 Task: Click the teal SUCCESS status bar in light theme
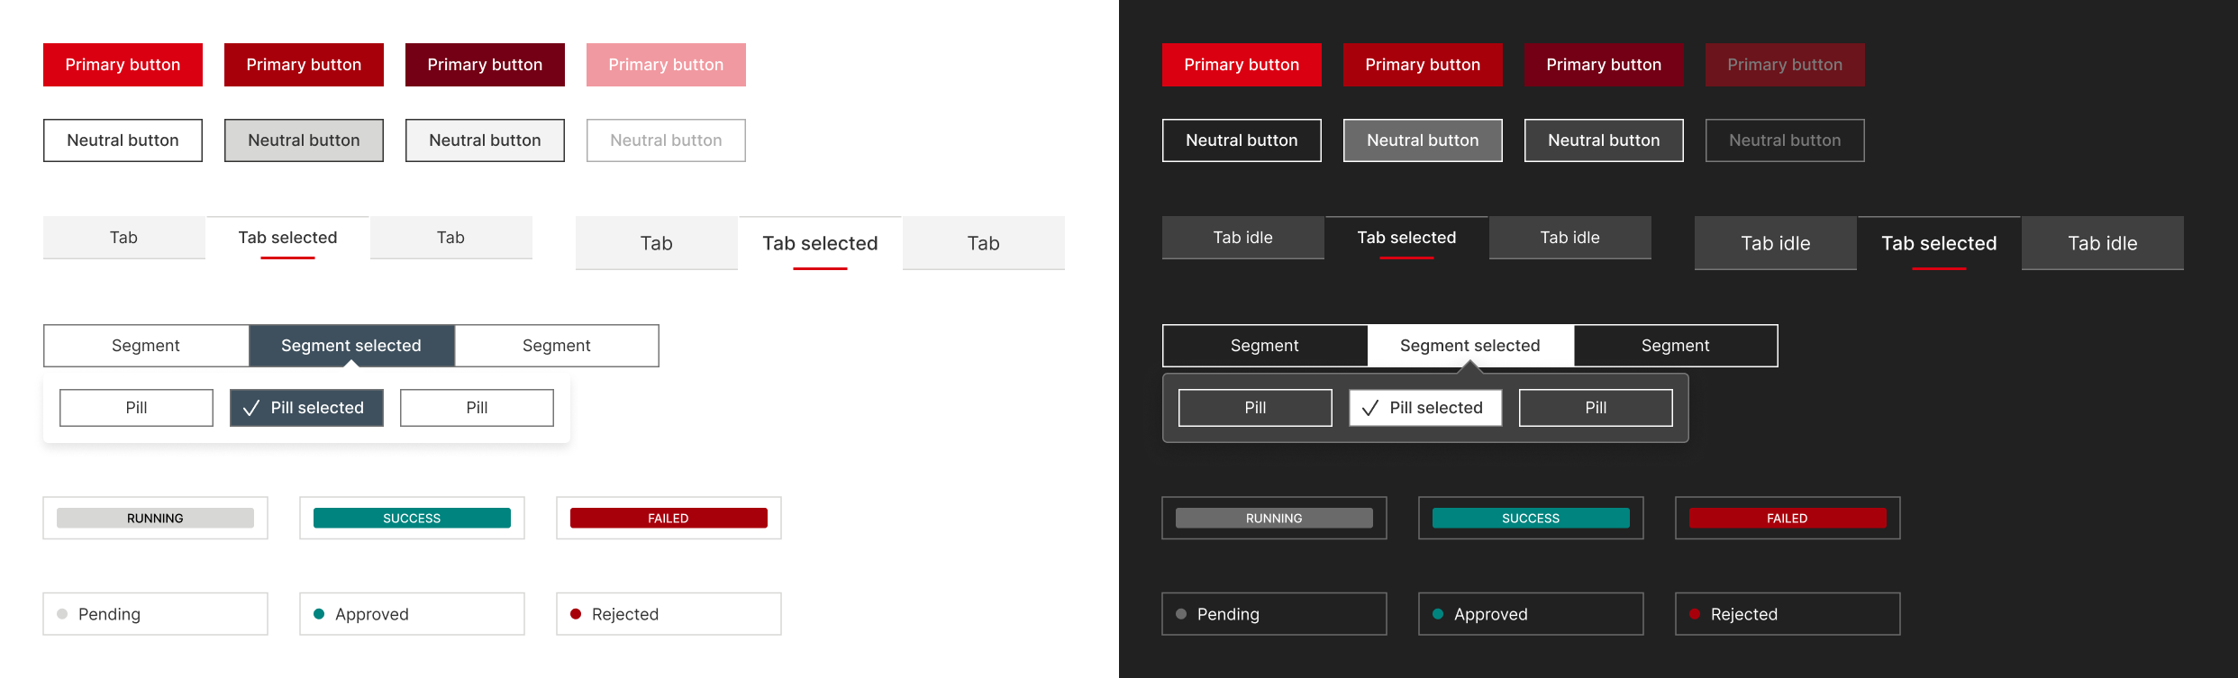click(x=412, y=519)
